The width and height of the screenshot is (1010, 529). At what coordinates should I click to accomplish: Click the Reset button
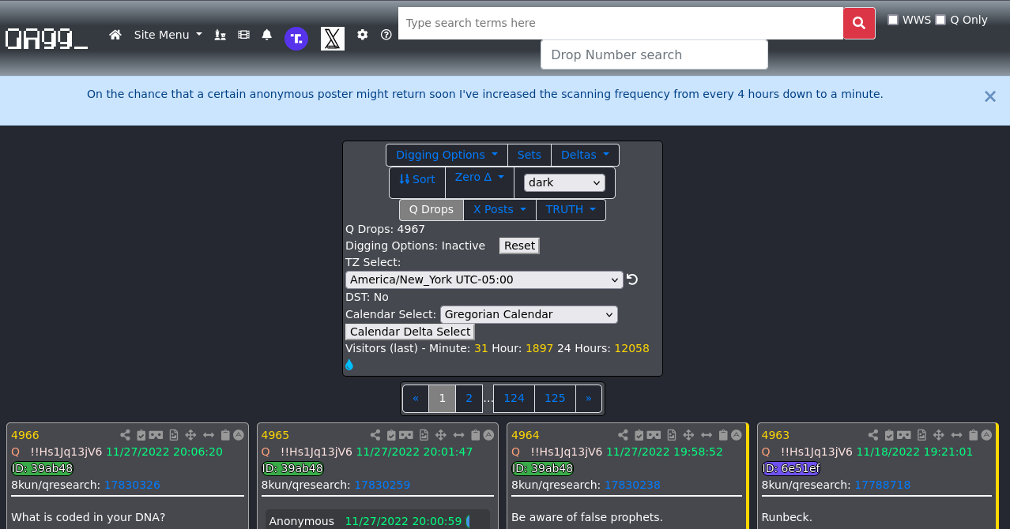tap(519, 246)
